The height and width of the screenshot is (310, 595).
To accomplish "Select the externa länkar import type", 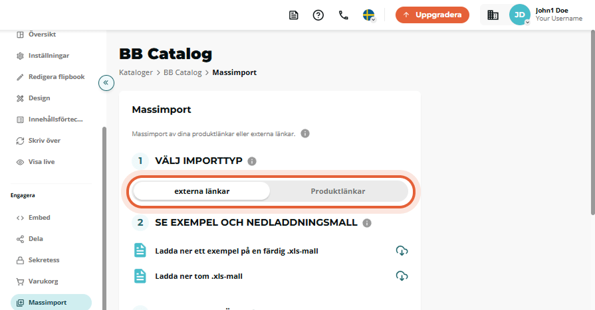I will pos(202,191).
